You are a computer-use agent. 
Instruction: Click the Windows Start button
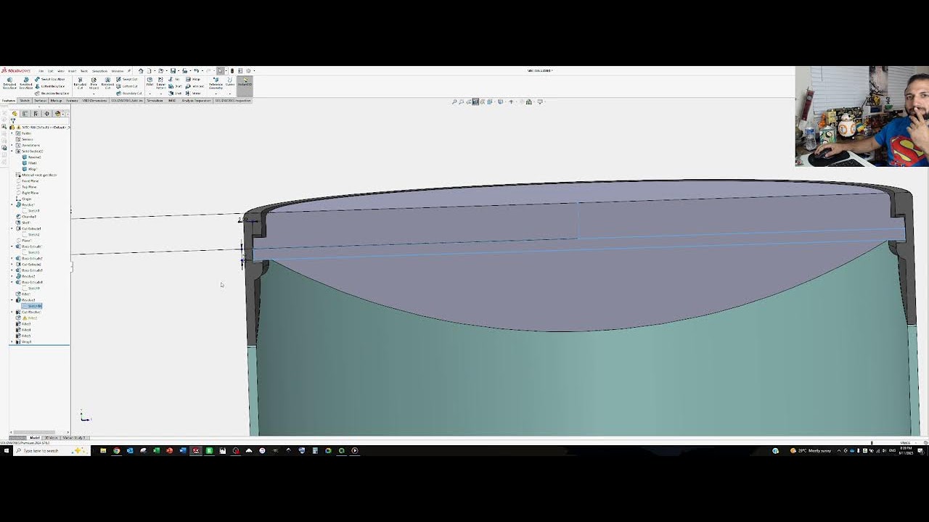point(7,450)
